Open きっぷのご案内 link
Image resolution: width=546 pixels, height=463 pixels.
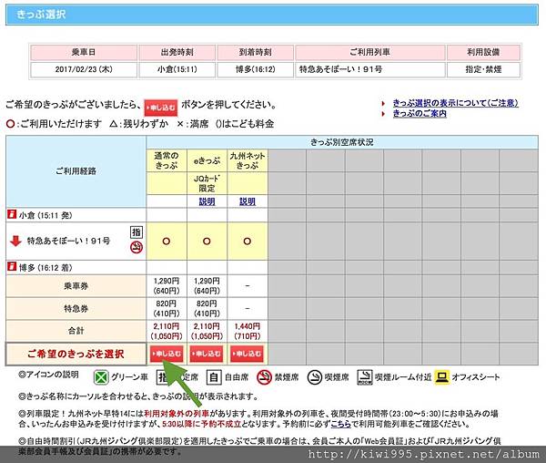pos(420,113)
